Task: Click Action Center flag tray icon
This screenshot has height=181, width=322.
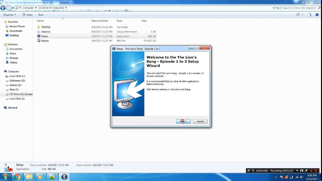Action: click(x=281, y=177)
